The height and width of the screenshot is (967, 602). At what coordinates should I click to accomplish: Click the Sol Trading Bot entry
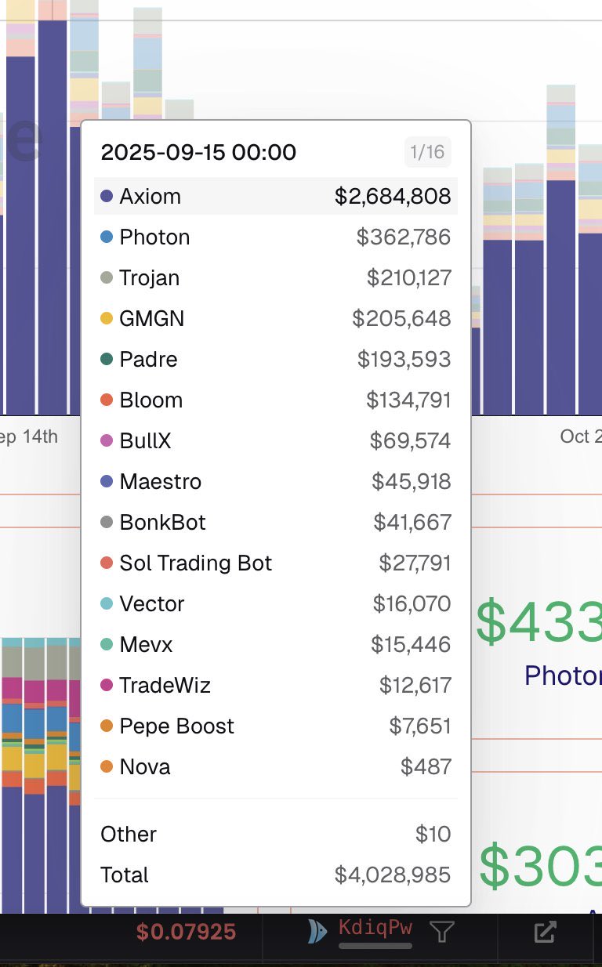pos(195,563)
